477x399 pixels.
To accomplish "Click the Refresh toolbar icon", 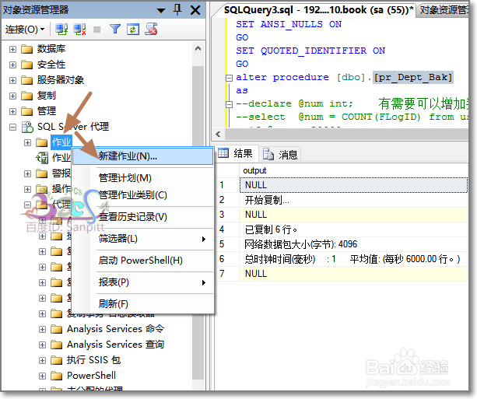I will pyautogui.click(x=133, y=30).
